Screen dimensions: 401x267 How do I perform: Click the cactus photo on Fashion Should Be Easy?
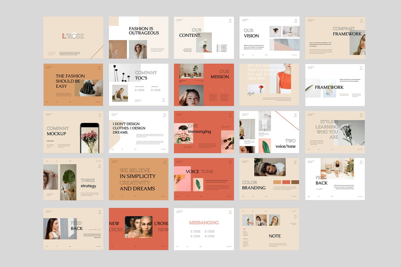89,88
